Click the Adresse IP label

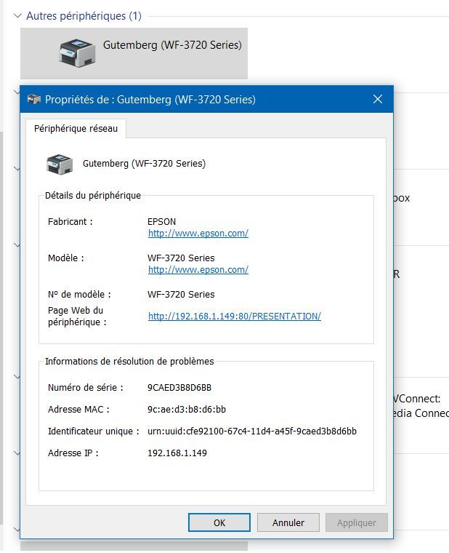[x=73, y=453]
